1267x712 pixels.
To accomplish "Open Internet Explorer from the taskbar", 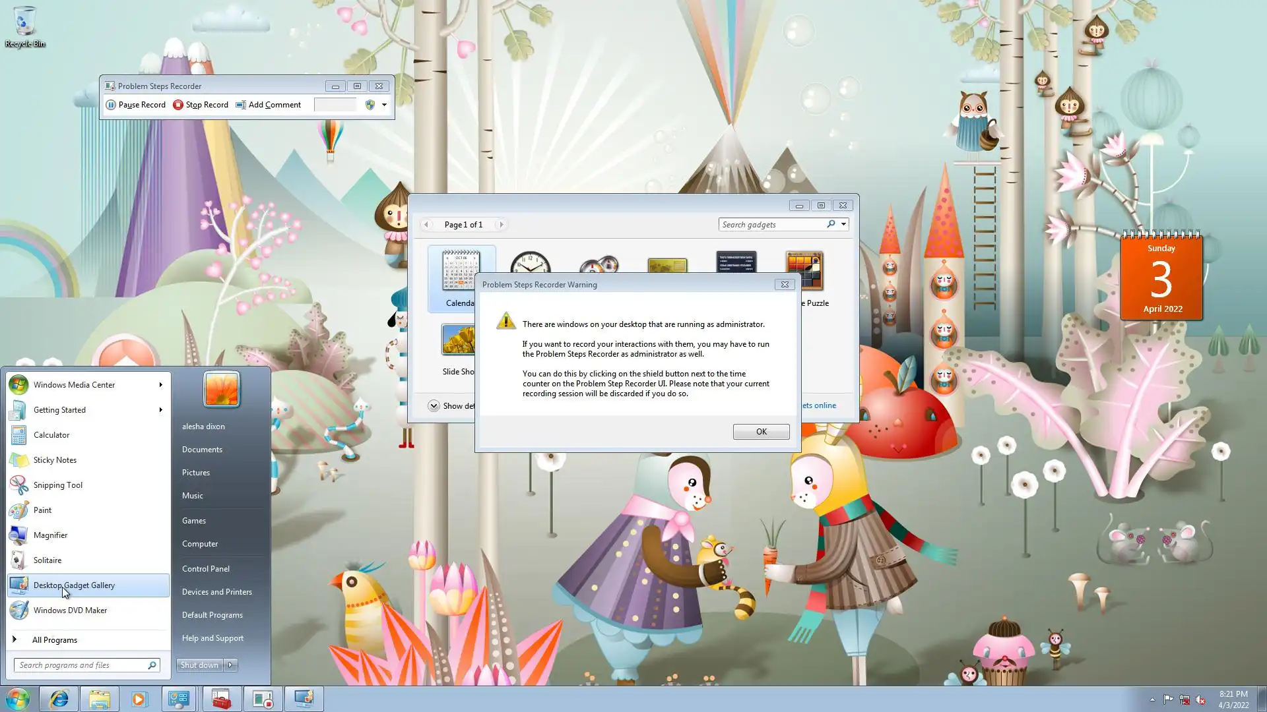I will [59, 699].
